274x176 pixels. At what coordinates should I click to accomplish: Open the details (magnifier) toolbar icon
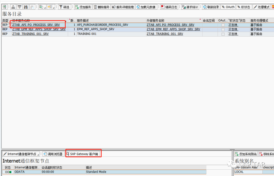pyautogui.click(x=5, y=7)
